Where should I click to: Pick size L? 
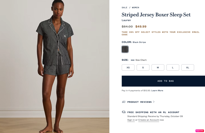[173, 67]
